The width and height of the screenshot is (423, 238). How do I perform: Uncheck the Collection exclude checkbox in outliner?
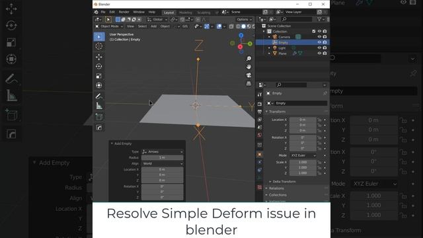point(314,31)
